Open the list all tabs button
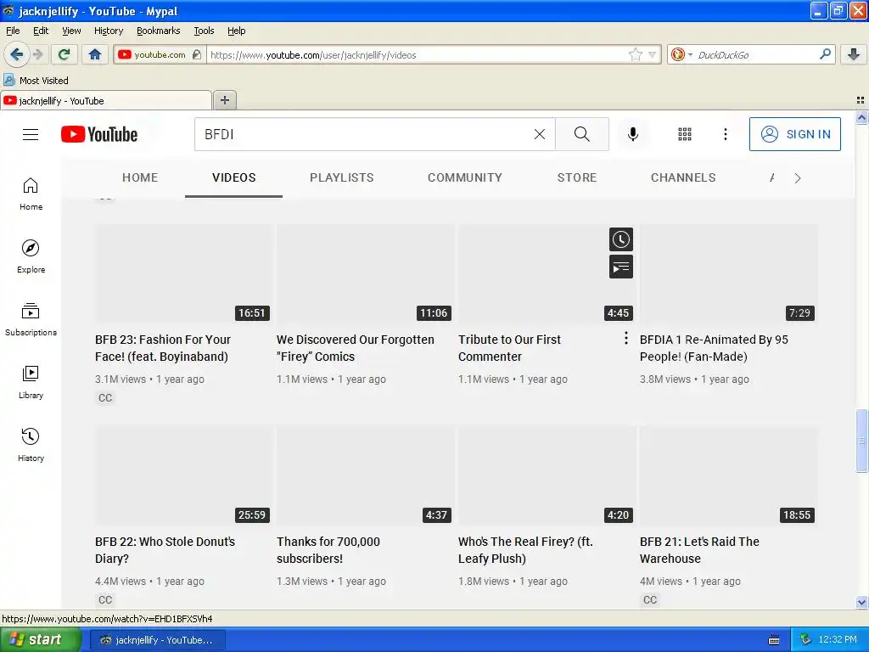 (861, 100)
